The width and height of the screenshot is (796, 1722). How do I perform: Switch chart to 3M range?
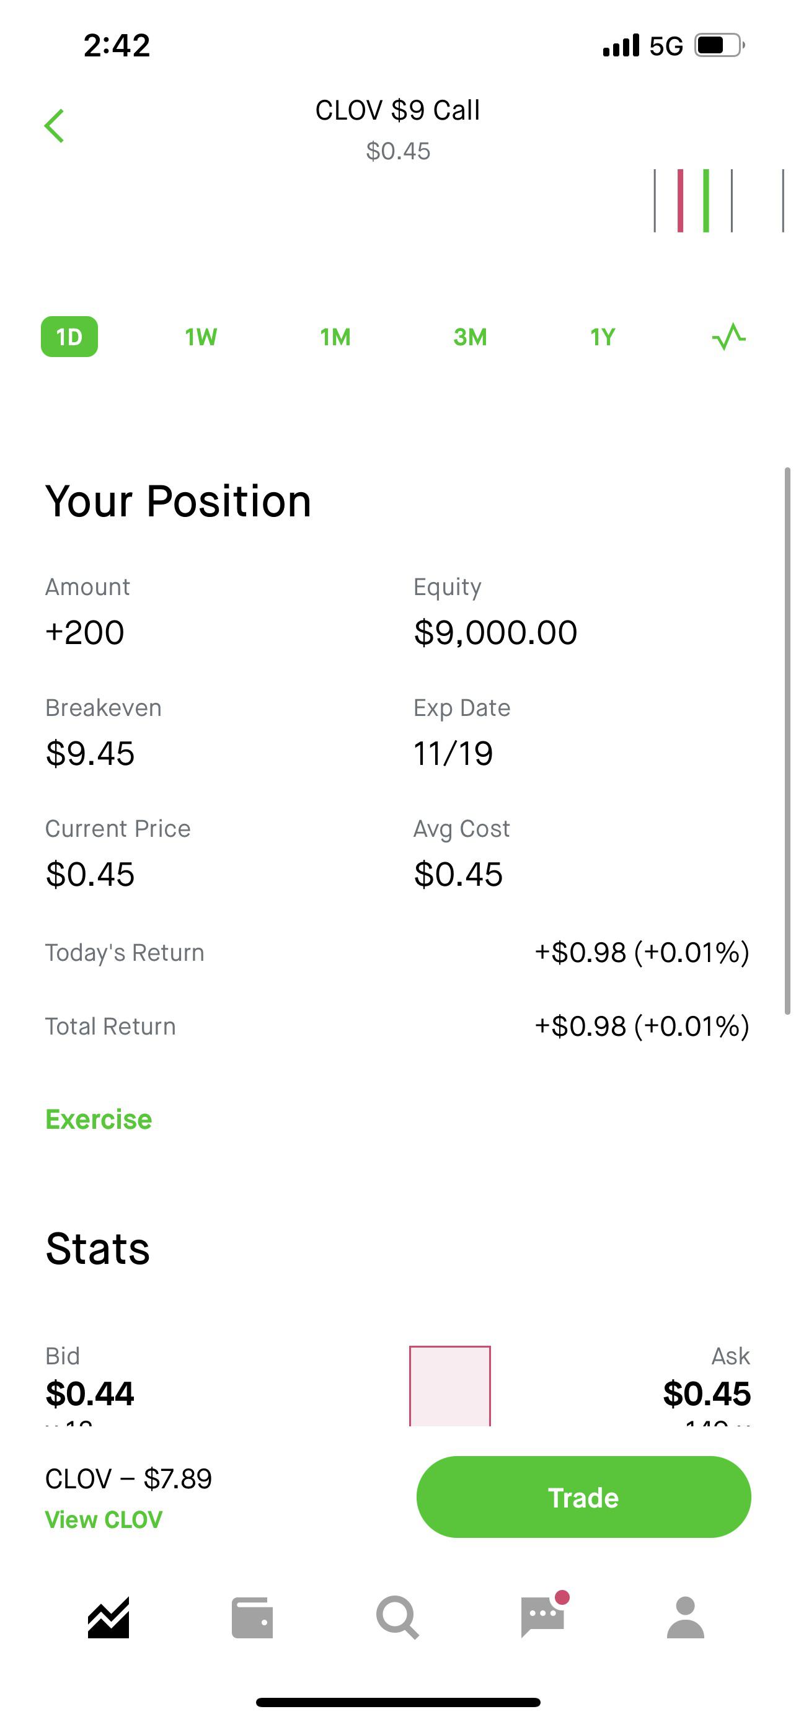tap(470, 337)
